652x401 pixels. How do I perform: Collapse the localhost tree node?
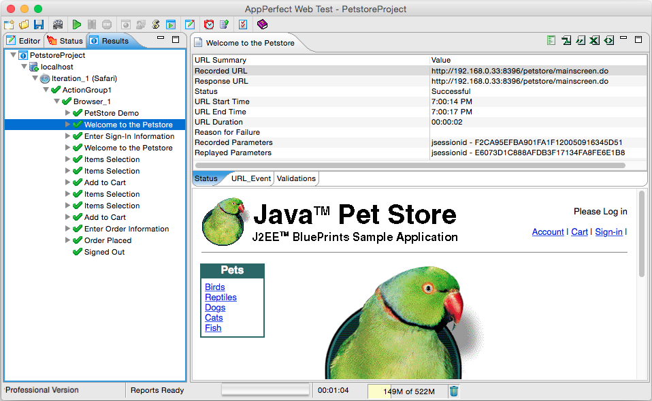[24, 67]
